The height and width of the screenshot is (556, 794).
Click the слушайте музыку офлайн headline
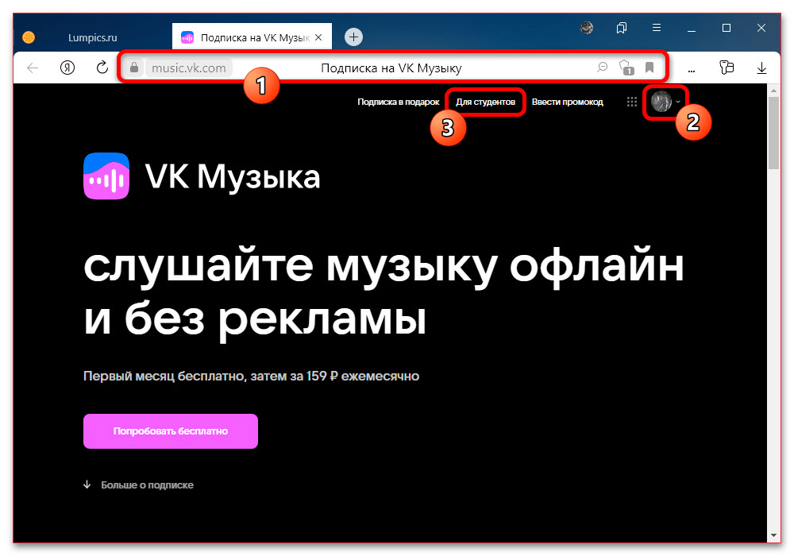click(384, 292)
